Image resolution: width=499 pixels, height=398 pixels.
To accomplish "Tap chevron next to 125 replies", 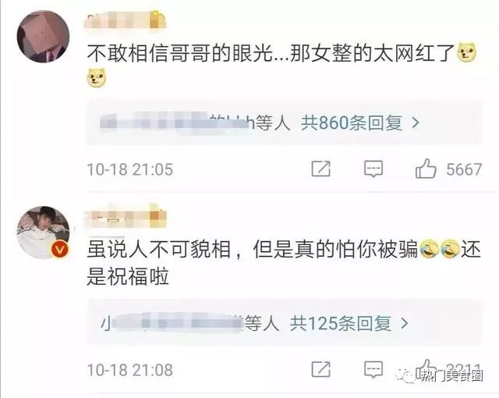I will point(404,324).
